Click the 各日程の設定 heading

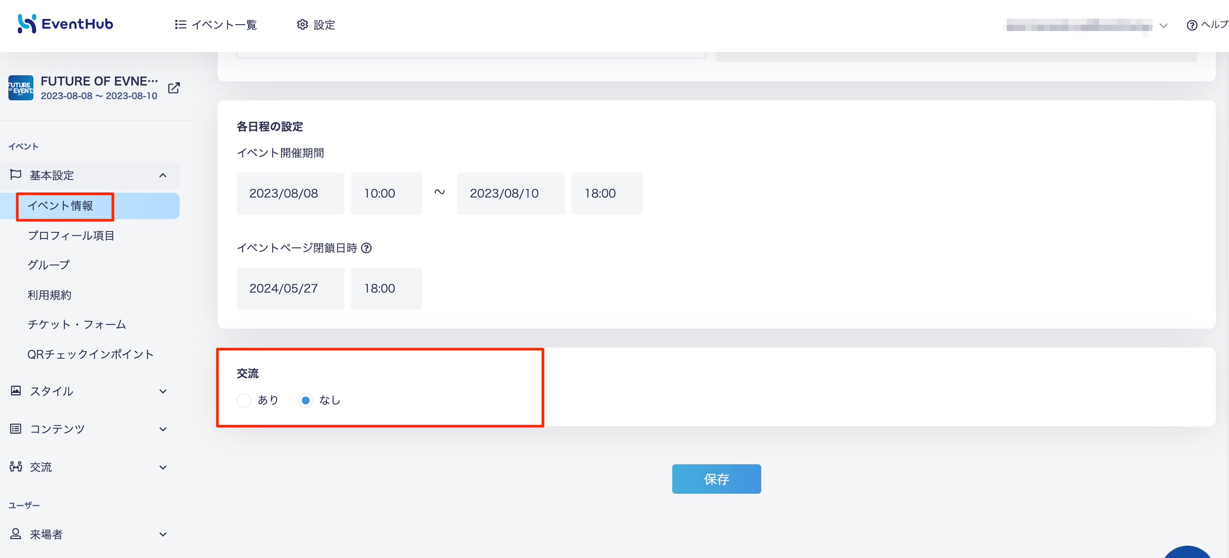point(270,127)
